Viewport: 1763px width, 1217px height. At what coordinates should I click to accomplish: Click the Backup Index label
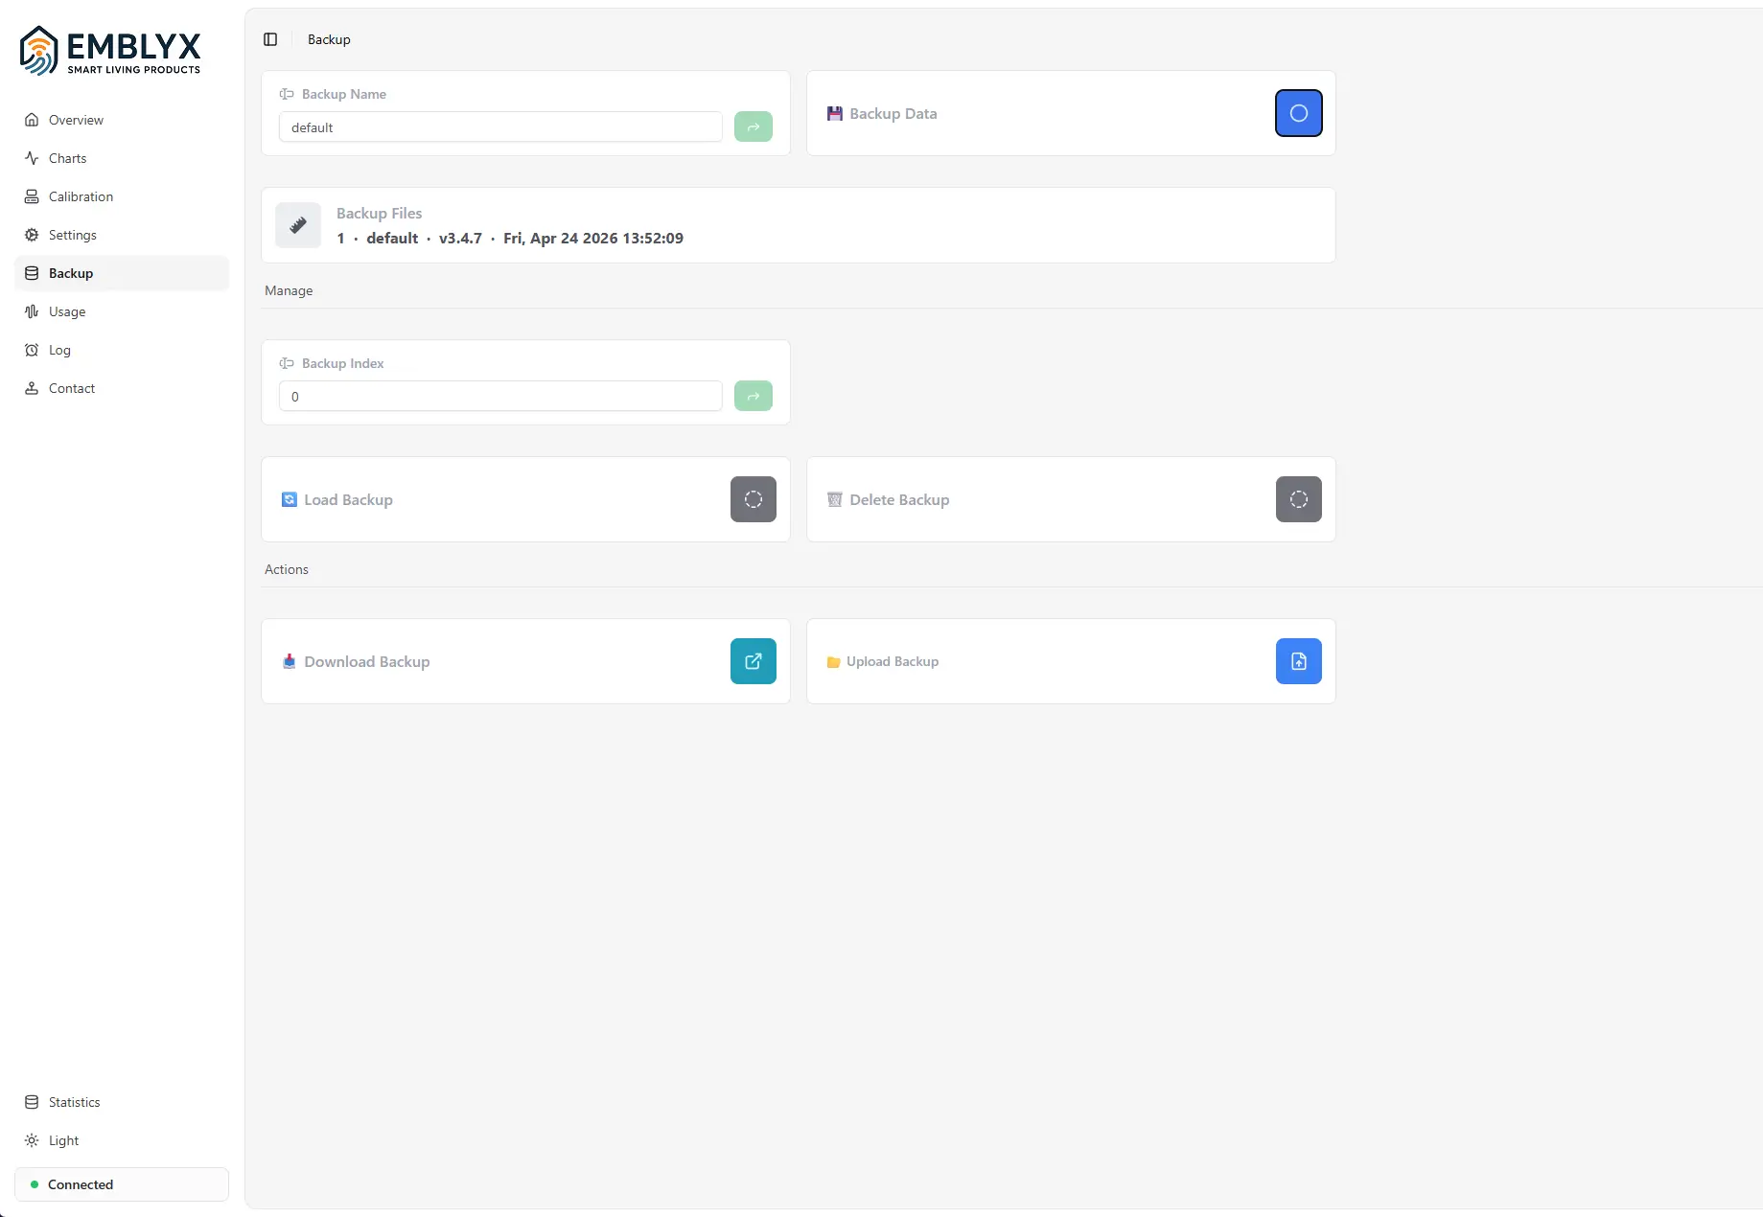(x=342, y=363)
